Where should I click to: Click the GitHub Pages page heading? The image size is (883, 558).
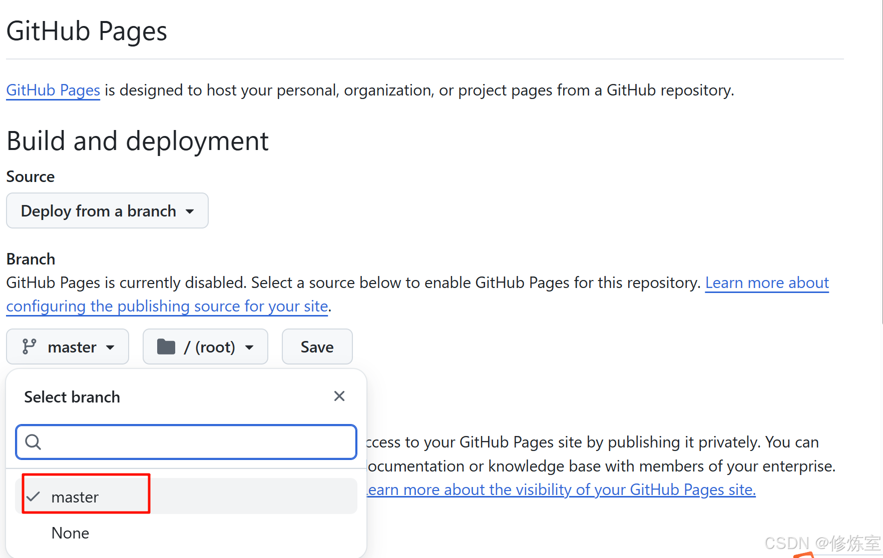click(87, 31)
